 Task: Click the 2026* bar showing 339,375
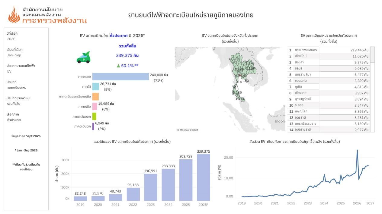tap(204, 178)
